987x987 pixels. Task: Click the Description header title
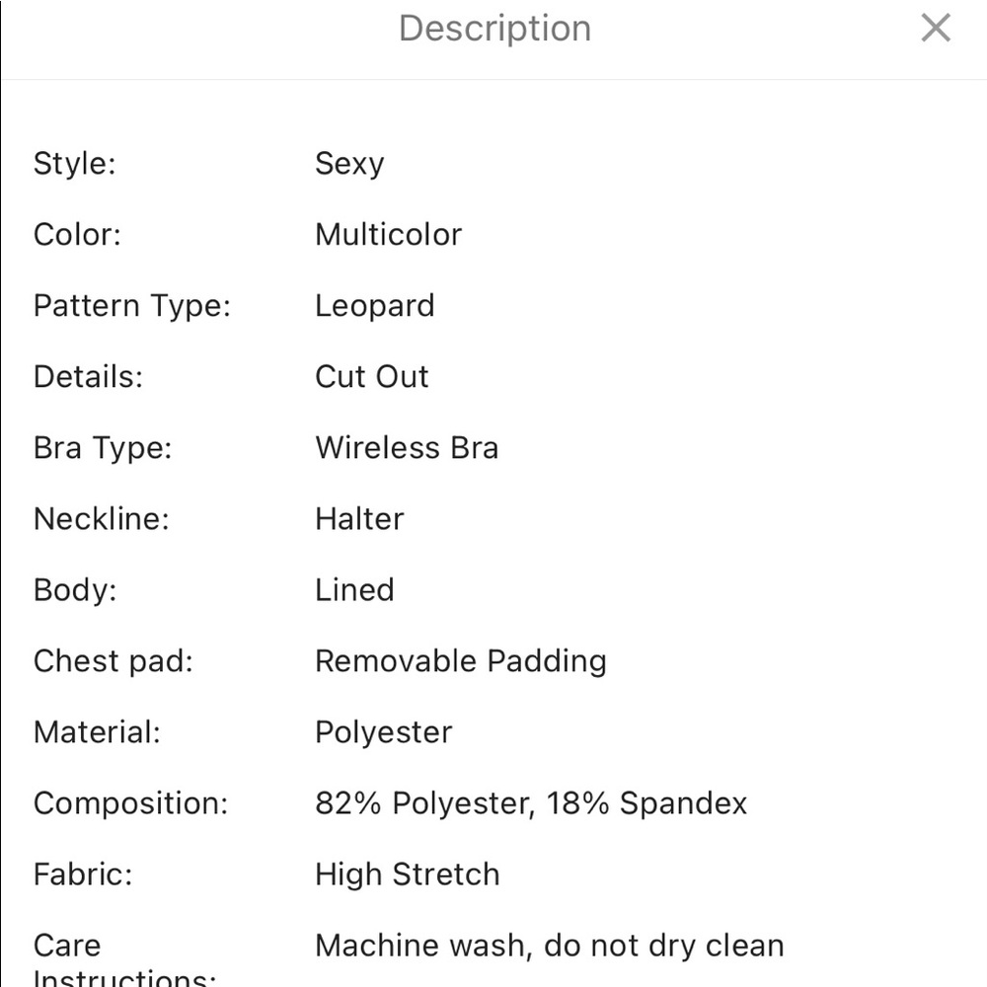[494, 29]
